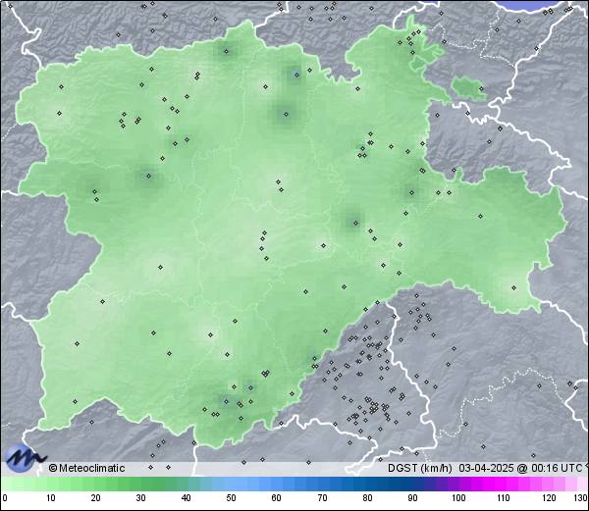This screenshot has width=589, height=511.
Task: Click the DGST (km/h) label
Action: coord(420,468)
